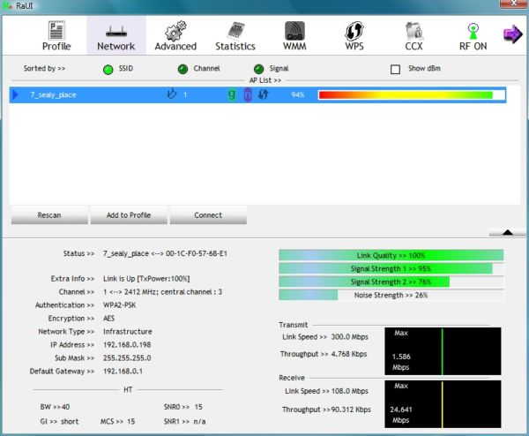The height and width of the screenshot is (436, 529).
Task: Sort the AP list by Signal
Action: (258, 69)
